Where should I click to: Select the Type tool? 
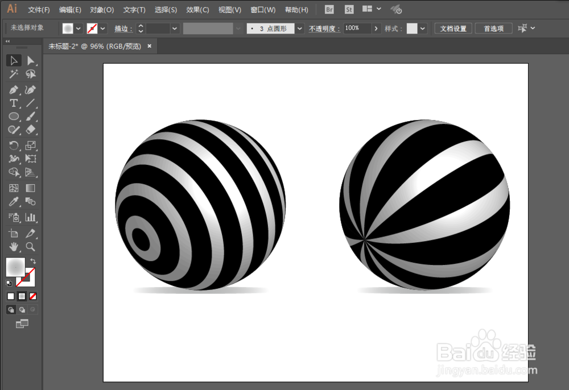[x=14, y=103]
